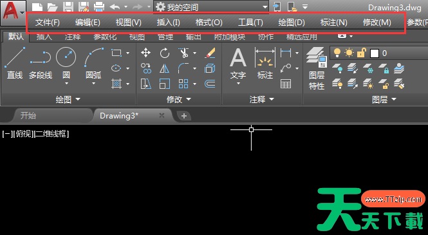Select the 直线 line tool
This screenshot has width=428, height=235.
point(14,63)
